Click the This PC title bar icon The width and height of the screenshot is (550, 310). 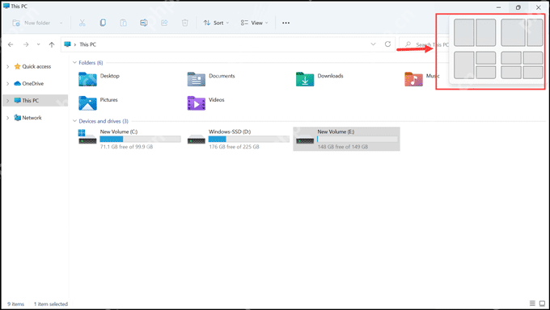[6, 6]
